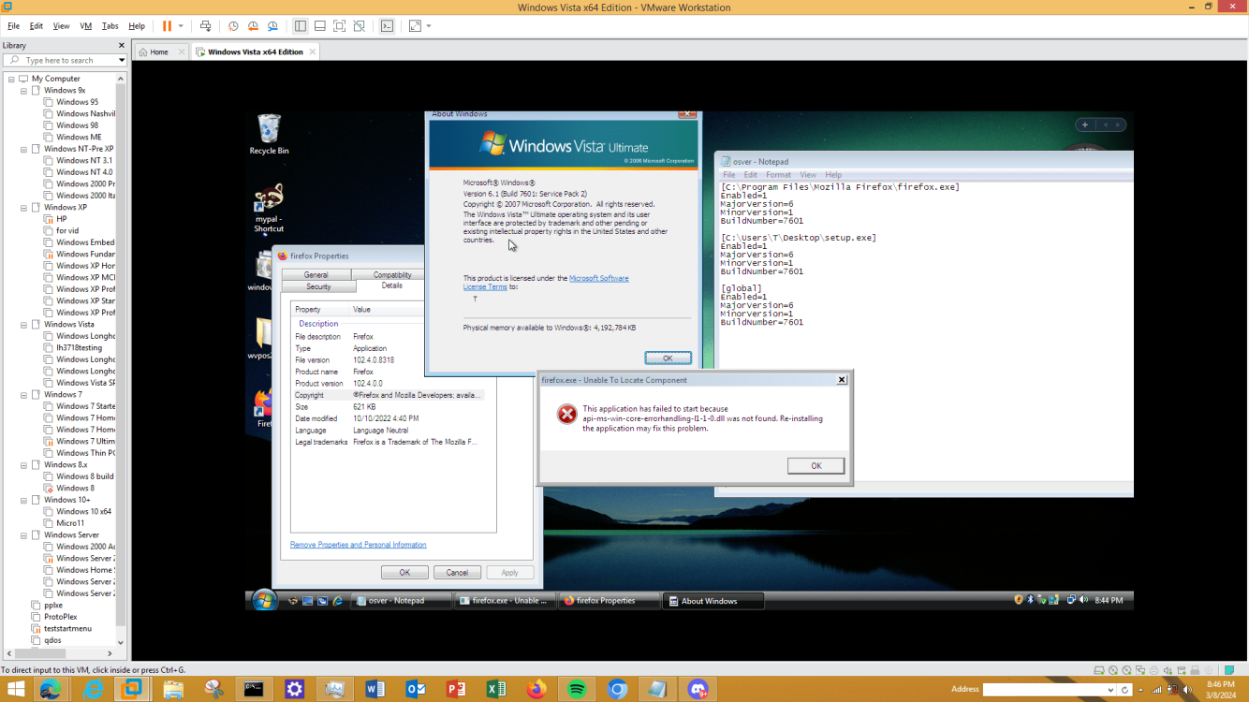Click OK in About Windows dialog
The image size is (1249, 702).
click(x=668, y=358)
